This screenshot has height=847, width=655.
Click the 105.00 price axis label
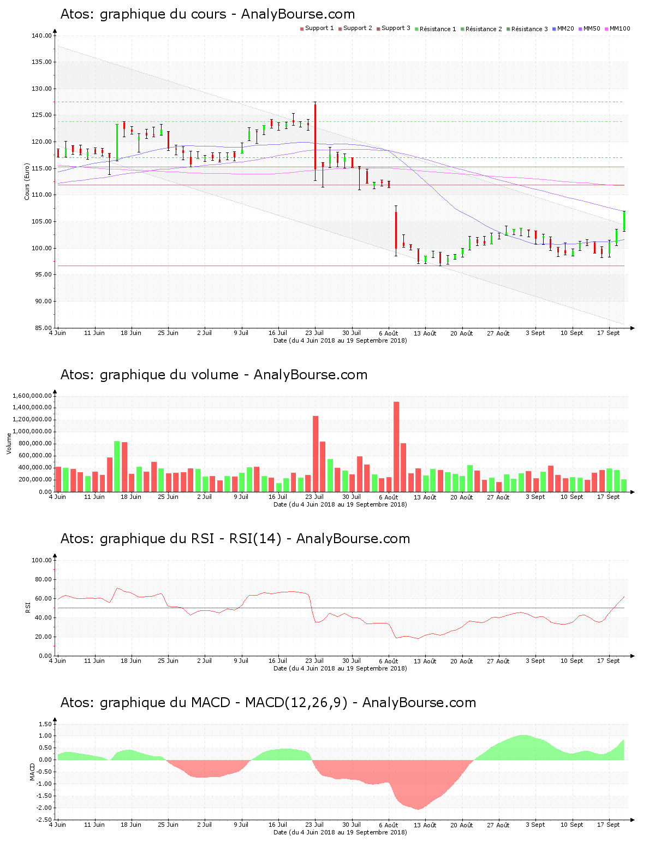tap(41, 221)
